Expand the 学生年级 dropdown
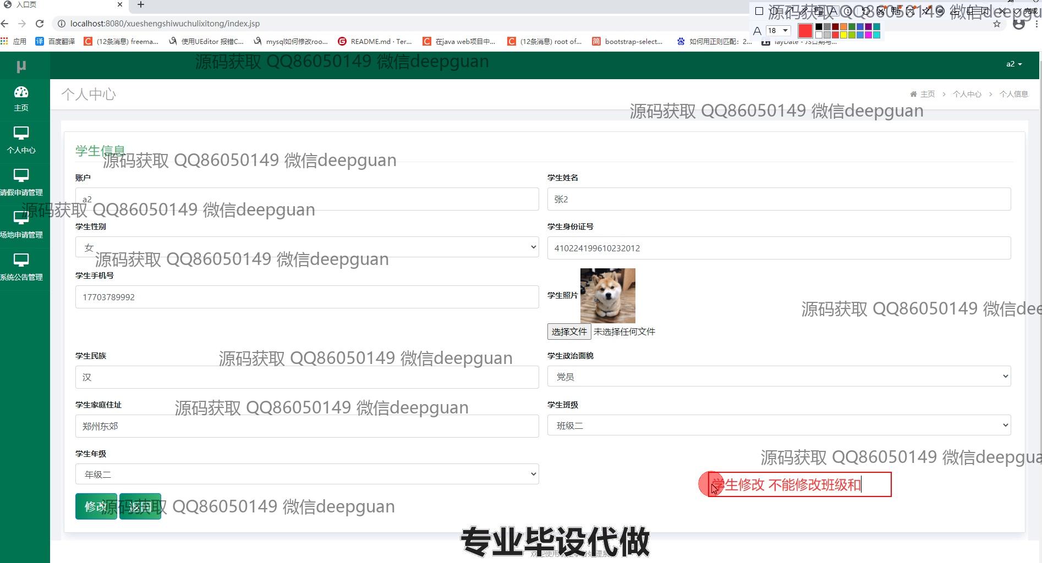This screenshot has width=1042, height=563. coord(307,474)
